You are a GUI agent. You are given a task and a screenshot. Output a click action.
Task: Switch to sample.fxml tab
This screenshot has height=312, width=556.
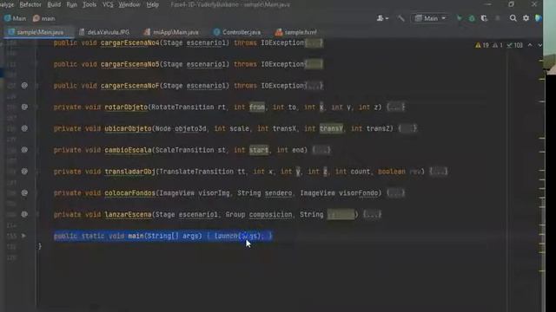[296, 32]
